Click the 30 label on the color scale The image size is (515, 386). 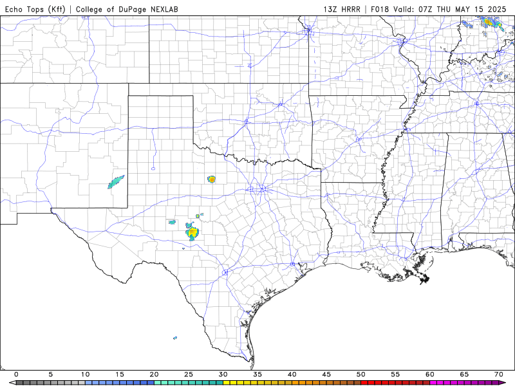click(223, 374)
